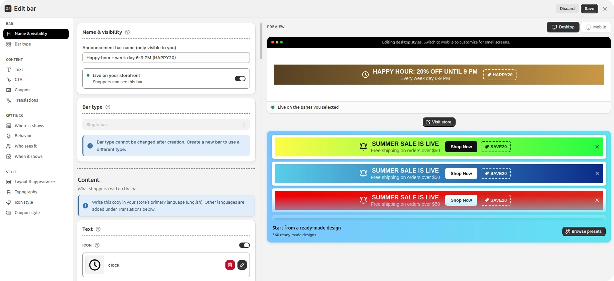Click the bell icon in yellow-green preset
The height and width of the screenshot is (281, 614).
(363, 147)
